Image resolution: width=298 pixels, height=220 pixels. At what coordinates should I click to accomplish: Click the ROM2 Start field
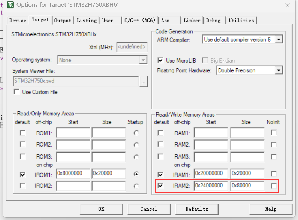pyautogui.click(x=73, y=145)
